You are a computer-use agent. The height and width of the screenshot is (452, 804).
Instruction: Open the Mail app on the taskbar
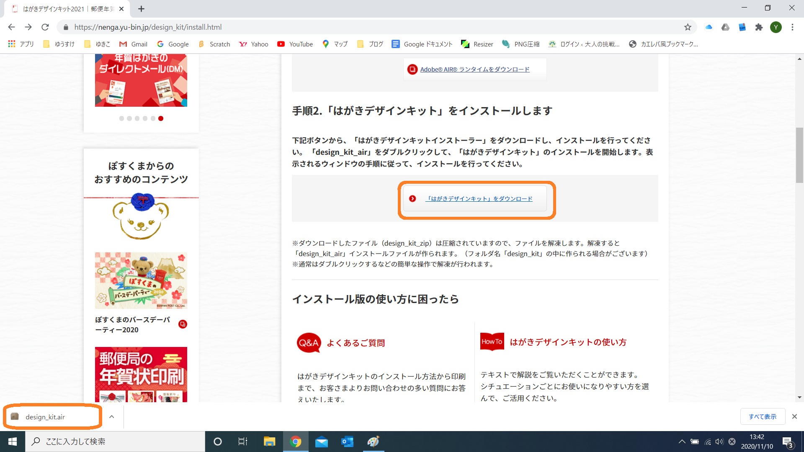tap(322, 442)
